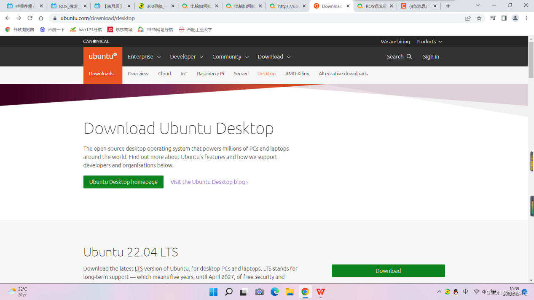Show hidden system tray icons

(439, 292)
